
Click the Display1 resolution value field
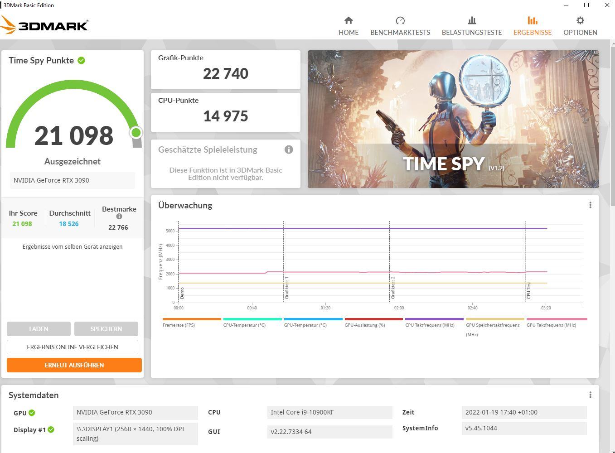click(135, 434)
